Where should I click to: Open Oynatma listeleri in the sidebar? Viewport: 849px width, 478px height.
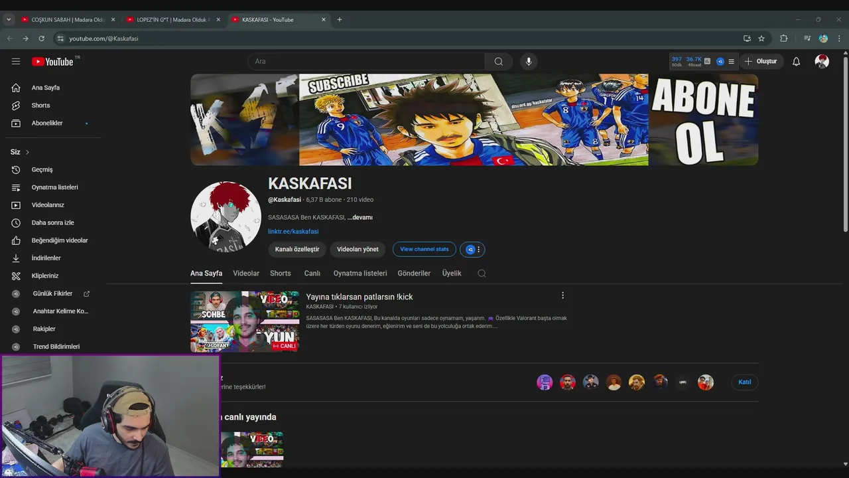coord(53,187)
